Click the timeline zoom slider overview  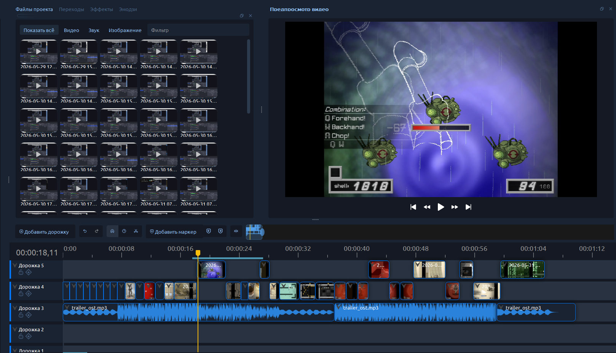255,232
